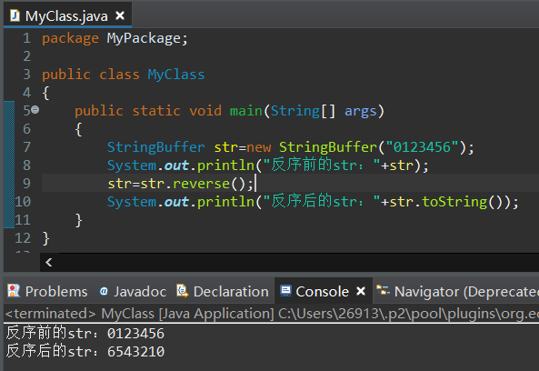539x371 pixels.
Task: Close the MyClass.java editor tab
Action: [120, 15]
